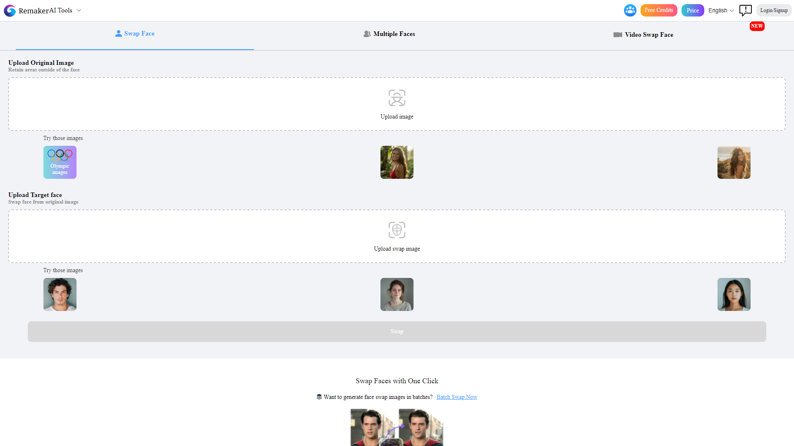The height and width of the screenshot is (446, 794).
Task: Click the Swap Face person icon
Action: (x=118, y=33)
